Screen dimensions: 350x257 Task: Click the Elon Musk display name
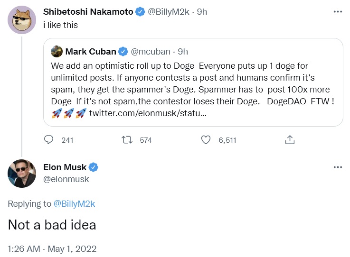point(65,167)
